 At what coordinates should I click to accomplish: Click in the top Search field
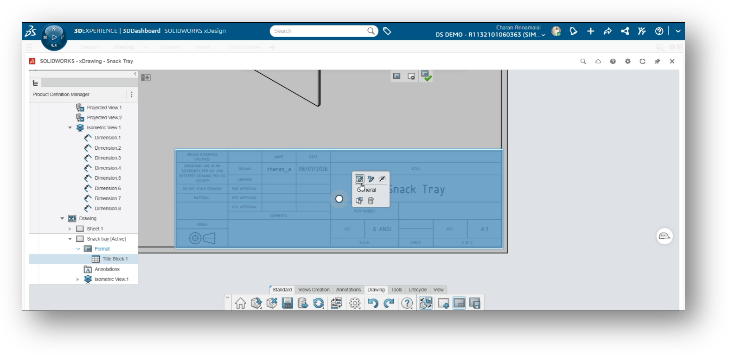(x=324, y=31)
